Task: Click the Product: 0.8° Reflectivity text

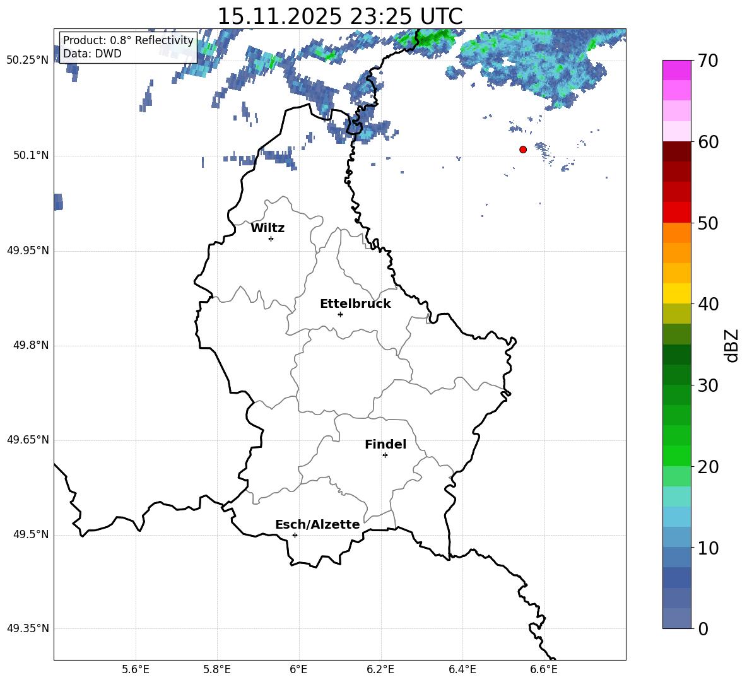Action: [x=128, y=40]
